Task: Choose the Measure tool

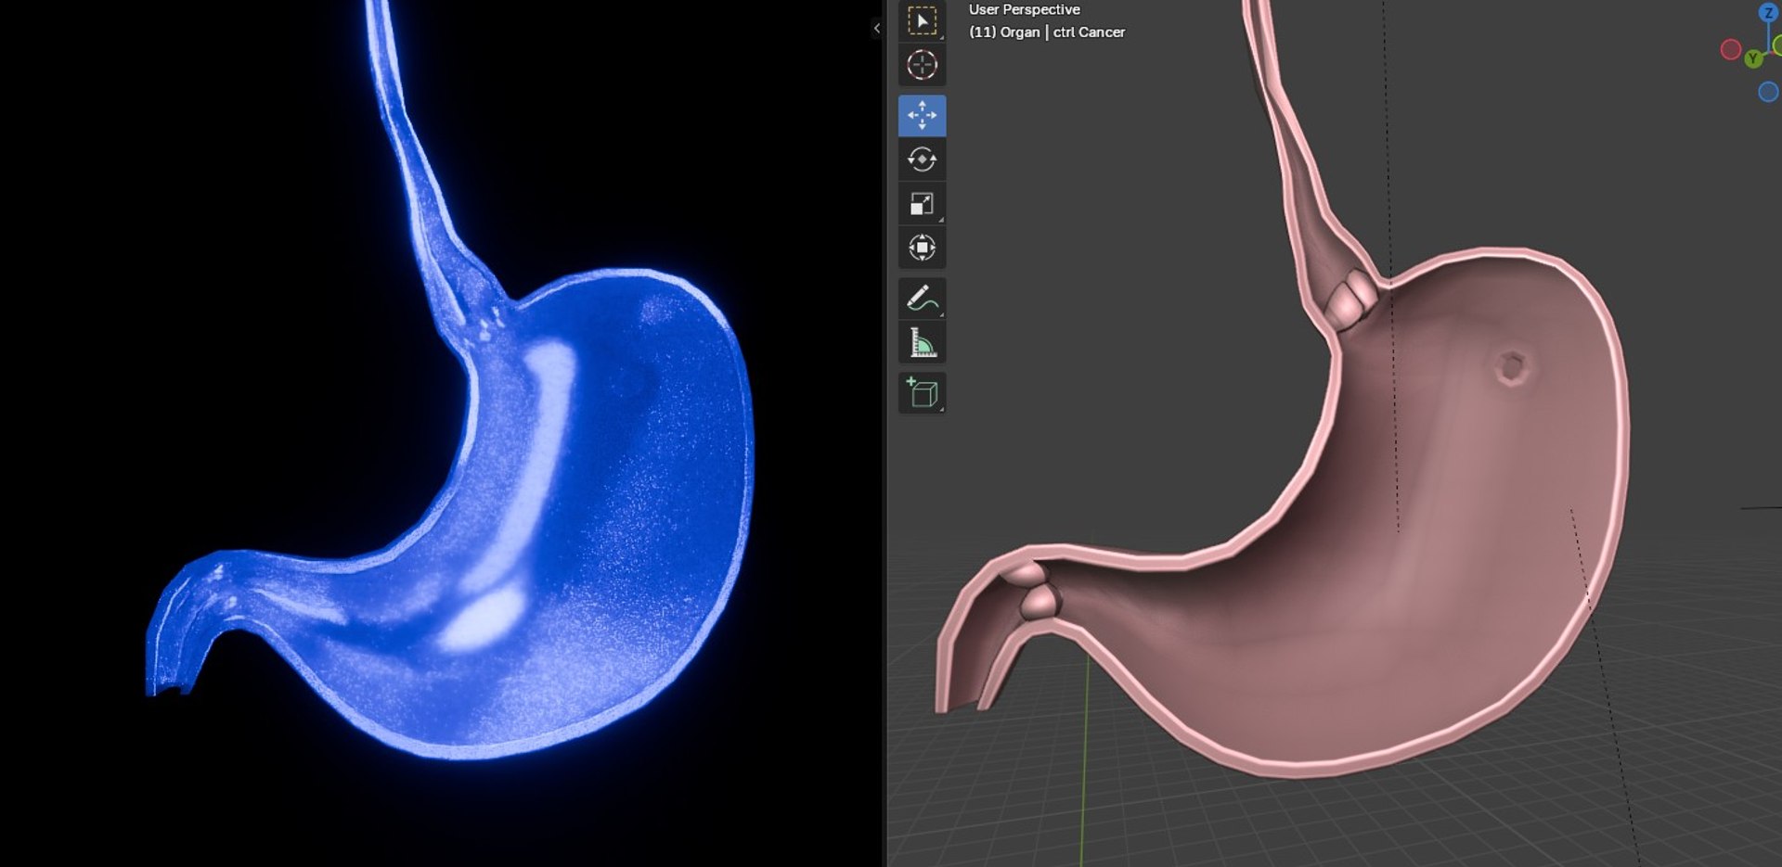Action: pos(922,342)
